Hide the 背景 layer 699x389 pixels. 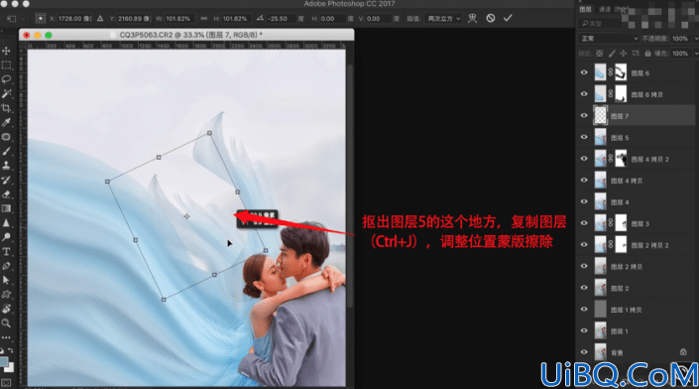pyautogui.click(x=584, y=352)
